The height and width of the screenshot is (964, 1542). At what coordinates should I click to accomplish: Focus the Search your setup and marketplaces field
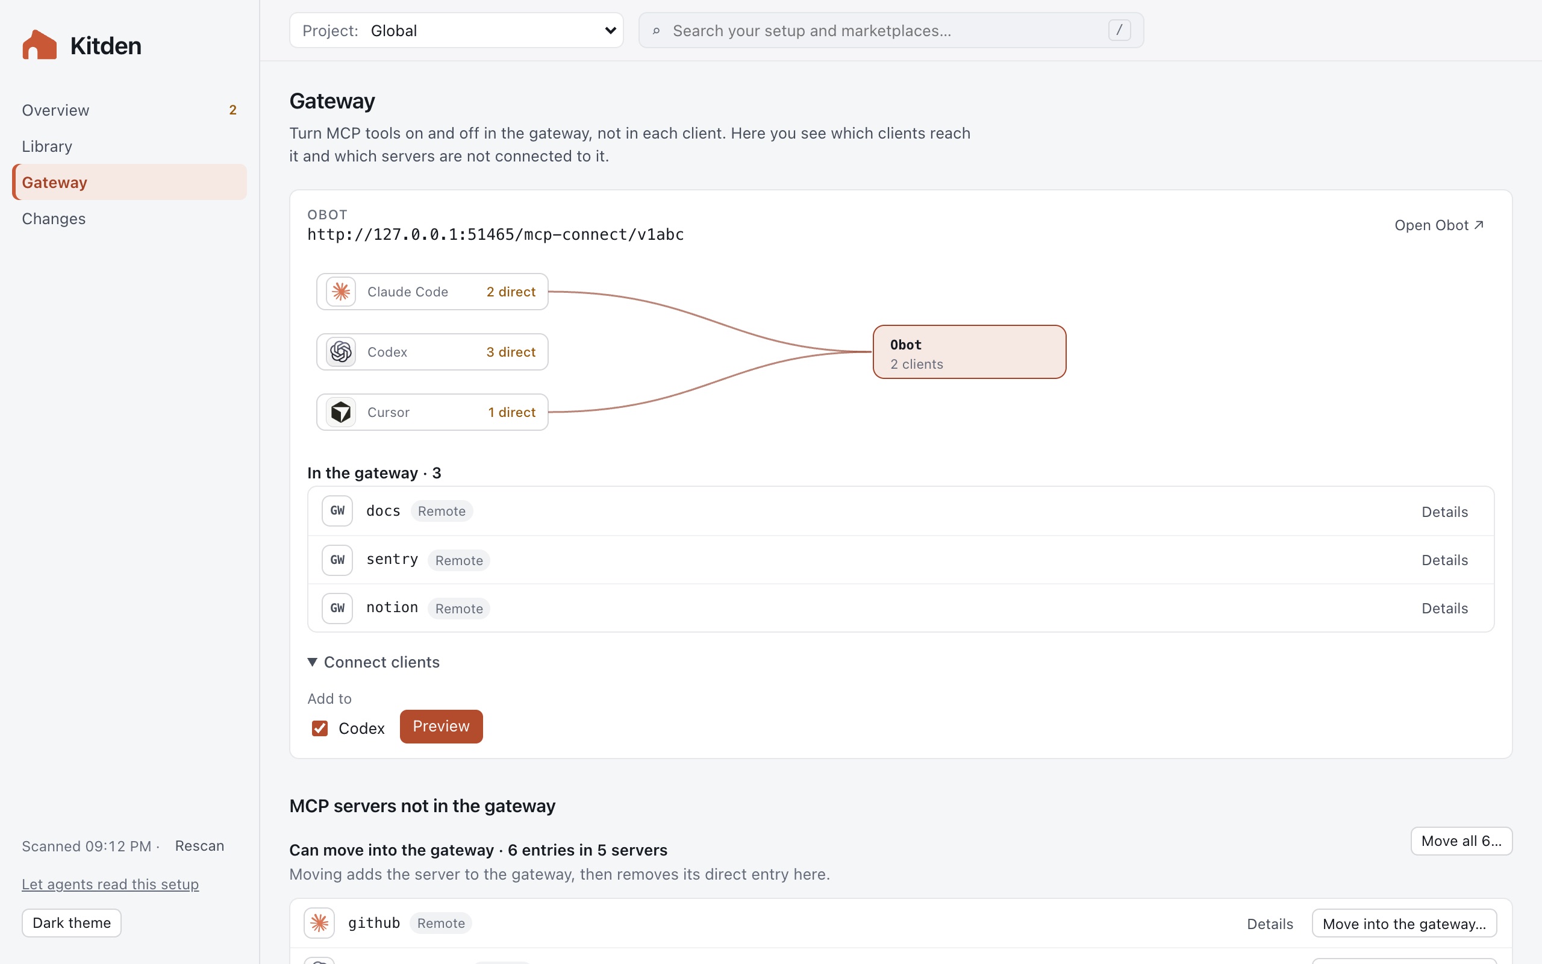[x=891, y=30]
